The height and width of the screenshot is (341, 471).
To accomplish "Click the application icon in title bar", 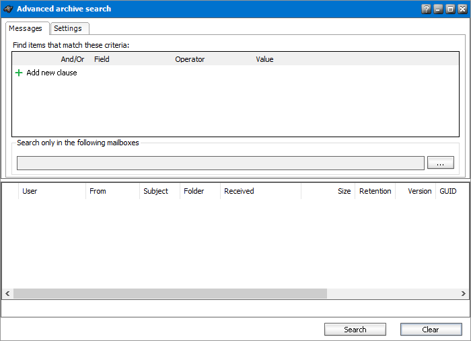I will click(x=8, y=9).
